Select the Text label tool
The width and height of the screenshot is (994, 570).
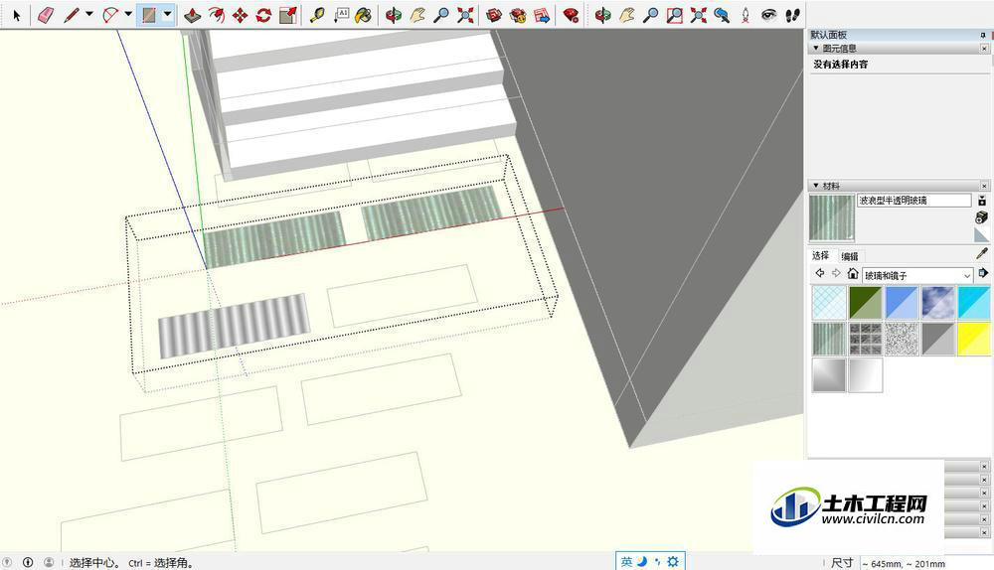[341, 15]
